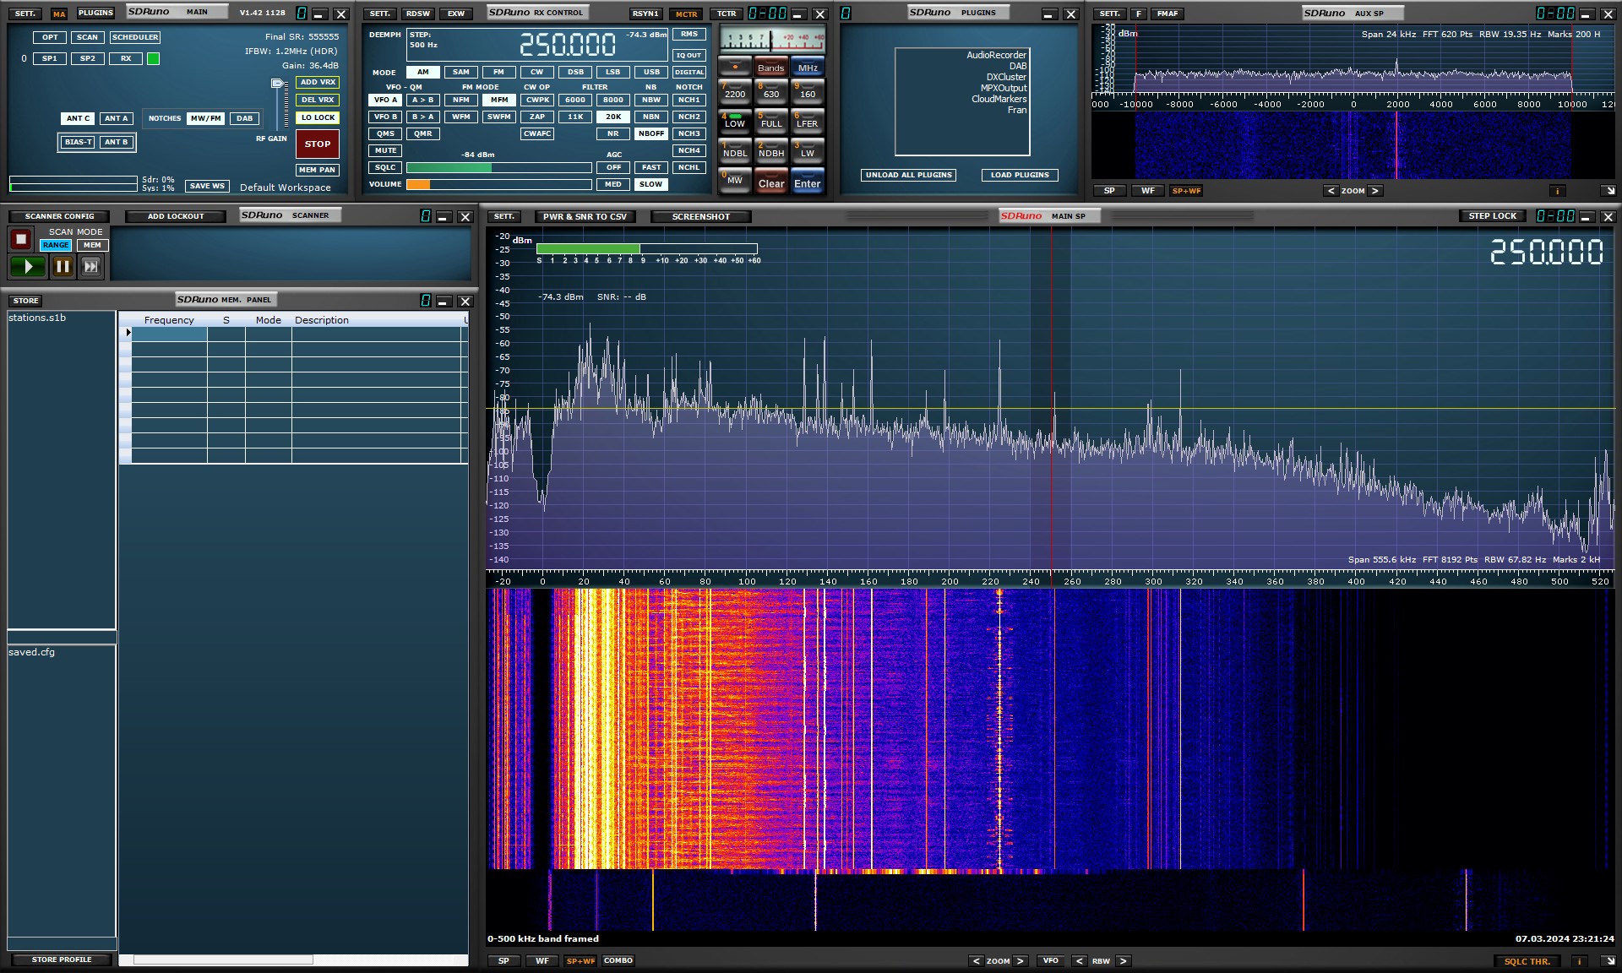Click the ADD LOCKOUT button

coord(176,216)
